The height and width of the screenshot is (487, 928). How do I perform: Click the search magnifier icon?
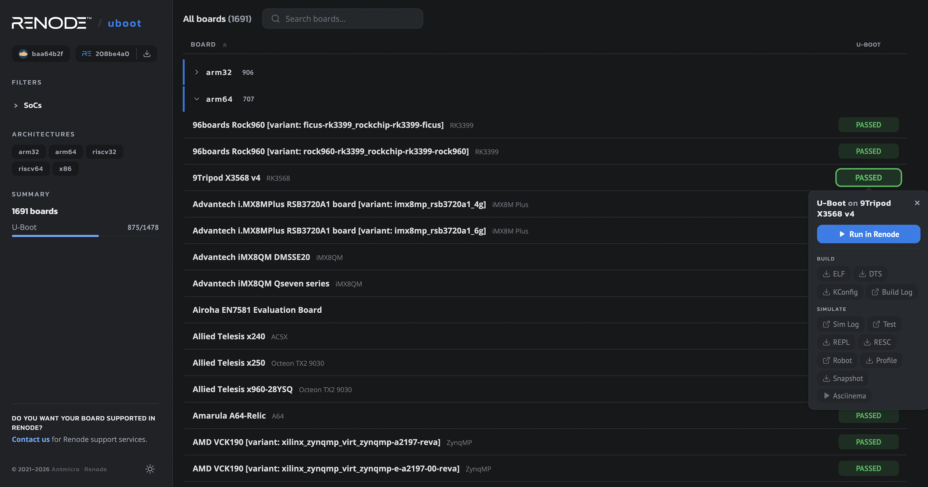[x=275, y=19]
